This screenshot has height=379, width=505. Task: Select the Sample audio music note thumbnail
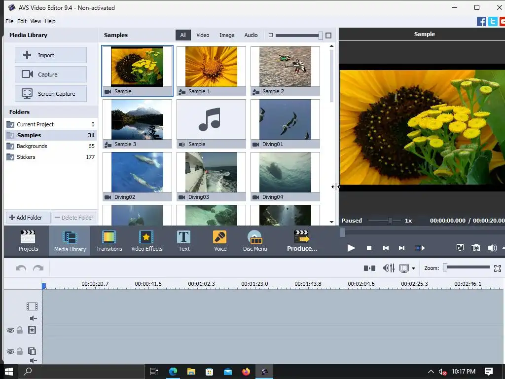tap(211, 123)
